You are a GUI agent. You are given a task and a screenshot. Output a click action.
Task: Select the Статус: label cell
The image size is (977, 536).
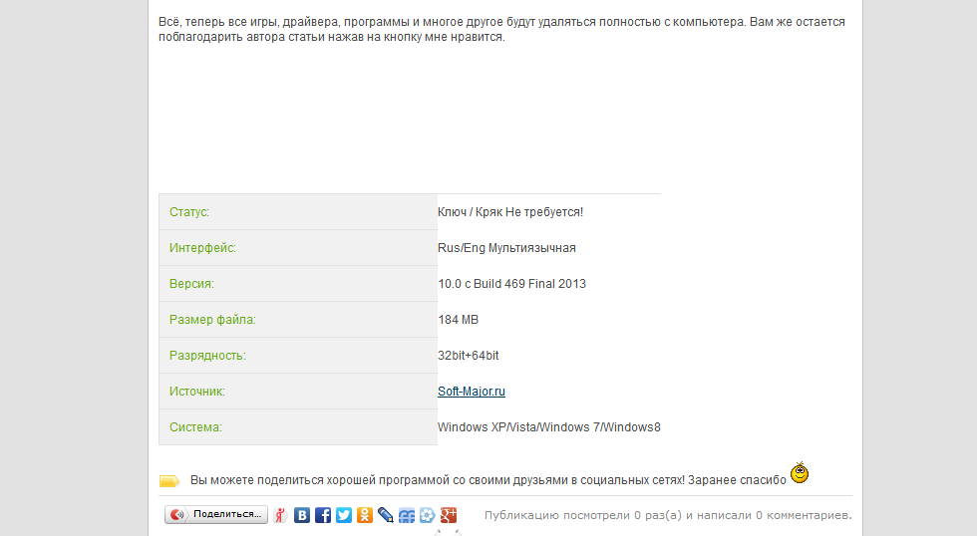pyautogui.click(x=298, y=212)
